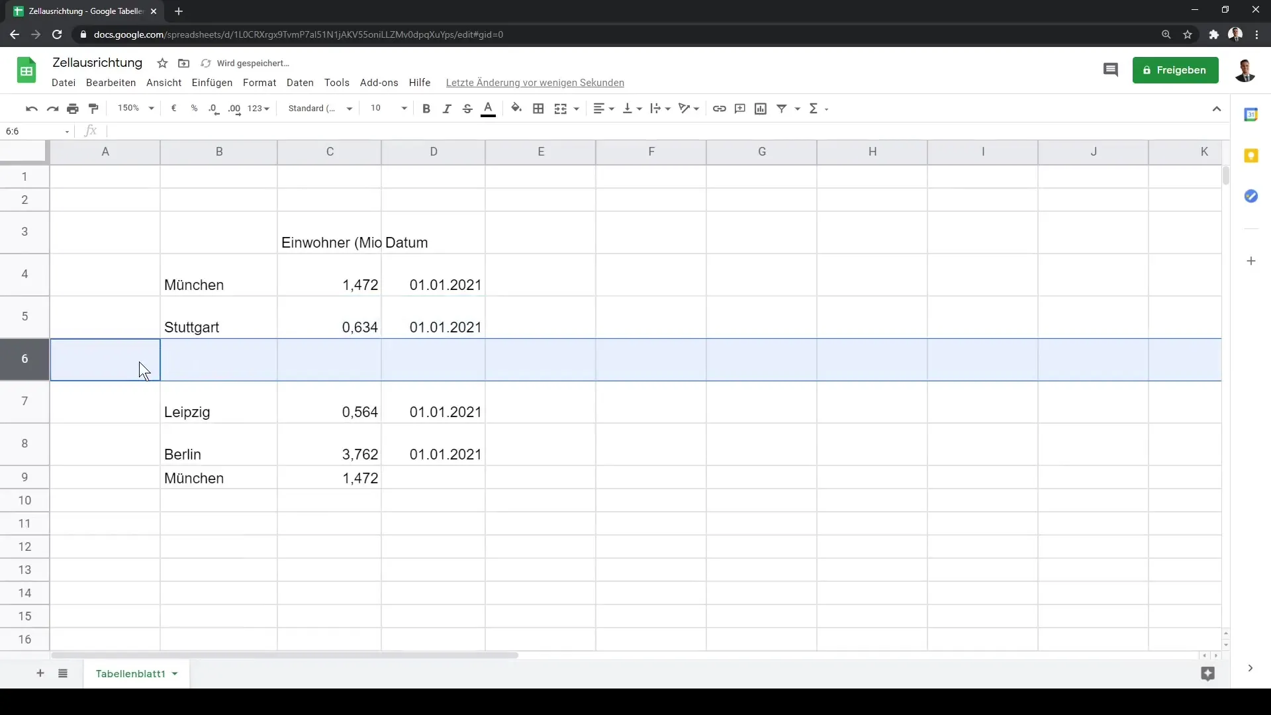This screenshot has height=715, width=1271.
Task: Open font size 10 dropdown
Action: coord(389,108)
